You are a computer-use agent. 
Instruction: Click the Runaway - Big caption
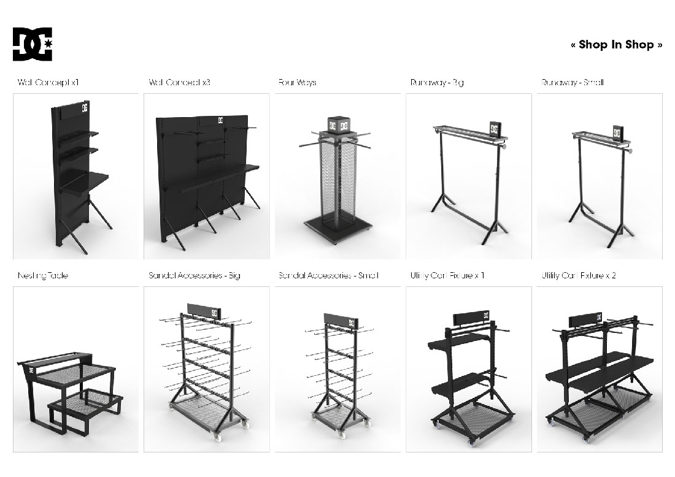(437, 82)
